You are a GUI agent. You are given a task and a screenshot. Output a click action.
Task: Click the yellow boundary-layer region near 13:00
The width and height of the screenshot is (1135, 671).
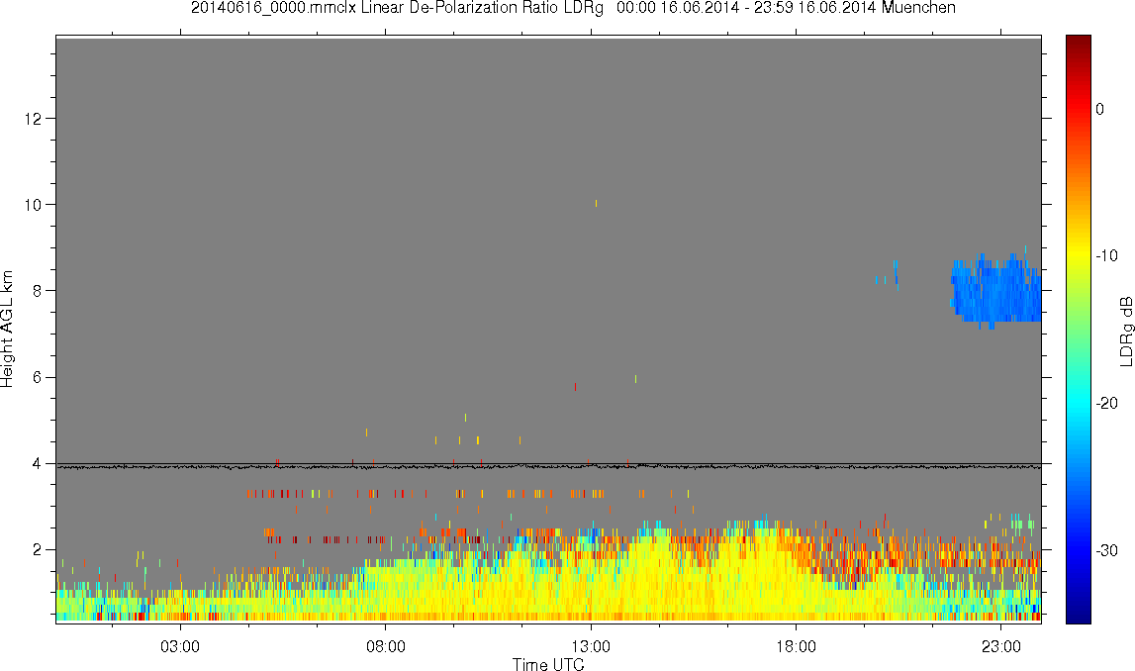tap(591, 586)
